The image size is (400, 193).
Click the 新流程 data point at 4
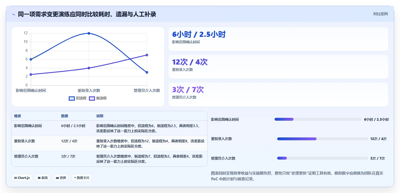pyautogui.click(x=89, y=68)
